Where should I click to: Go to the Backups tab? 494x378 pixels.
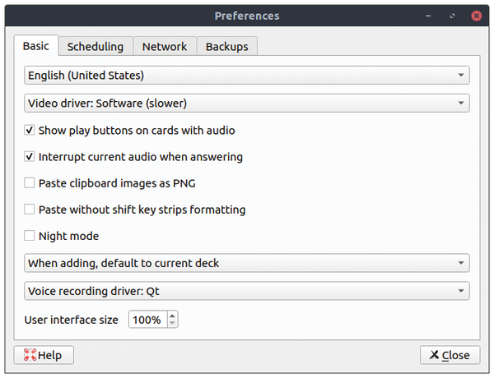[x=227, y=47]
